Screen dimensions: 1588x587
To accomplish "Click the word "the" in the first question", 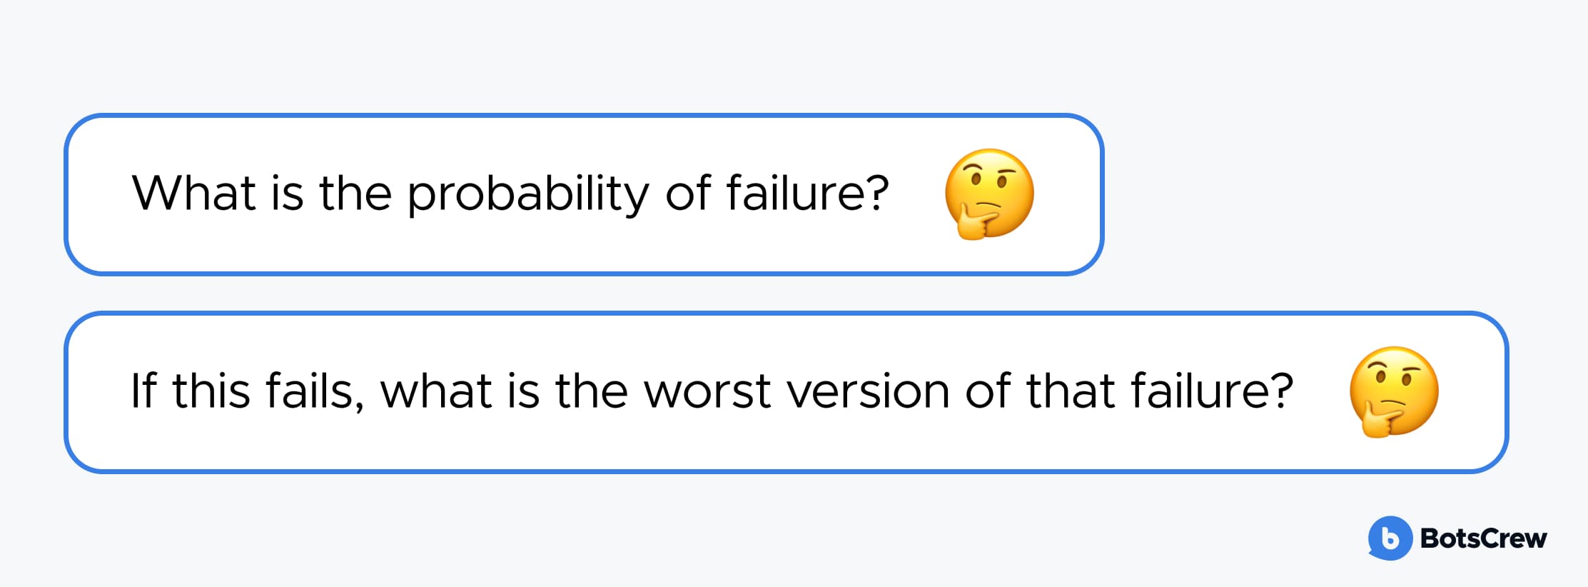I will [355, 194].
